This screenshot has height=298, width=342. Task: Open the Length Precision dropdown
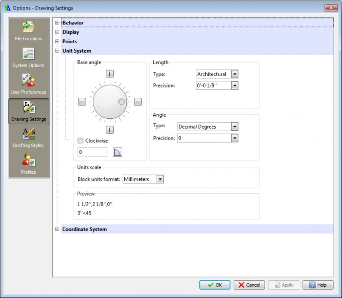tap(217, 85)
